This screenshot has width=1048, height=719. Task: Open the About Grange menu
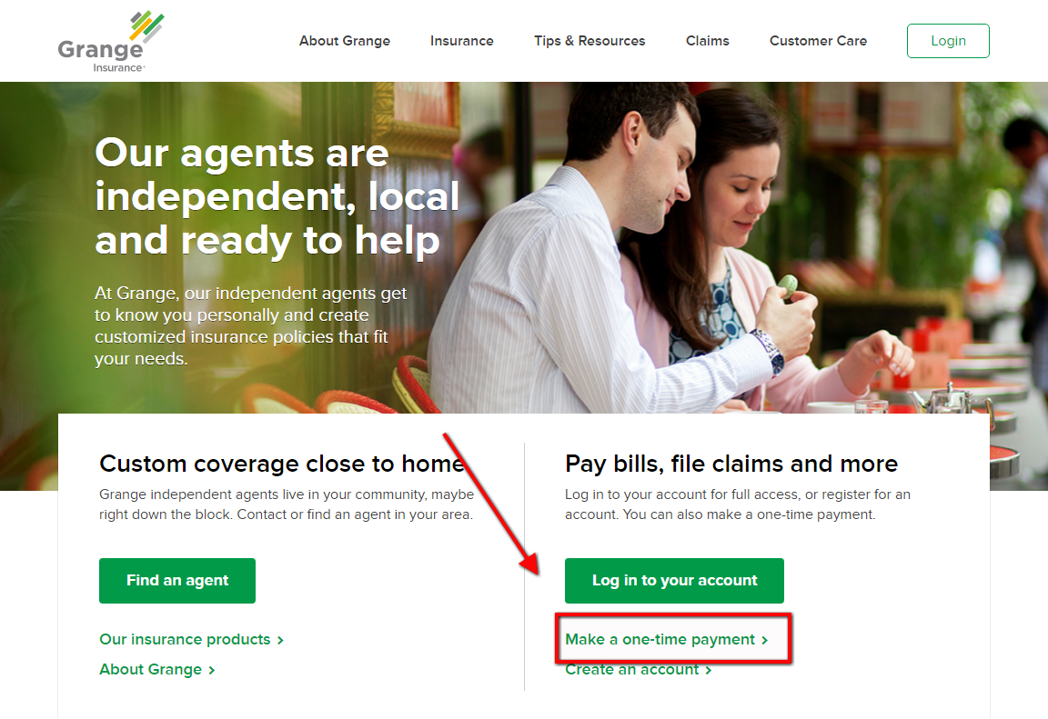[344, 41]
